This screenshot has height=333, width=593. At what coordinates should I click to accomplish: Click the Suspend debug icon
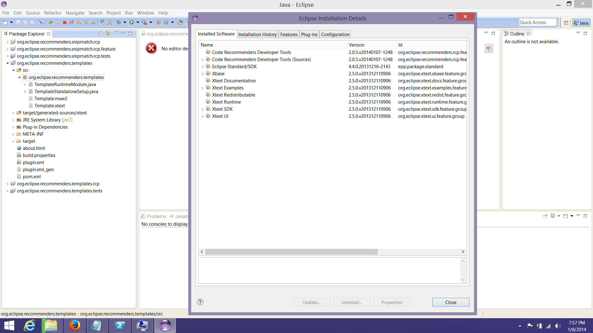click(57, 22)
